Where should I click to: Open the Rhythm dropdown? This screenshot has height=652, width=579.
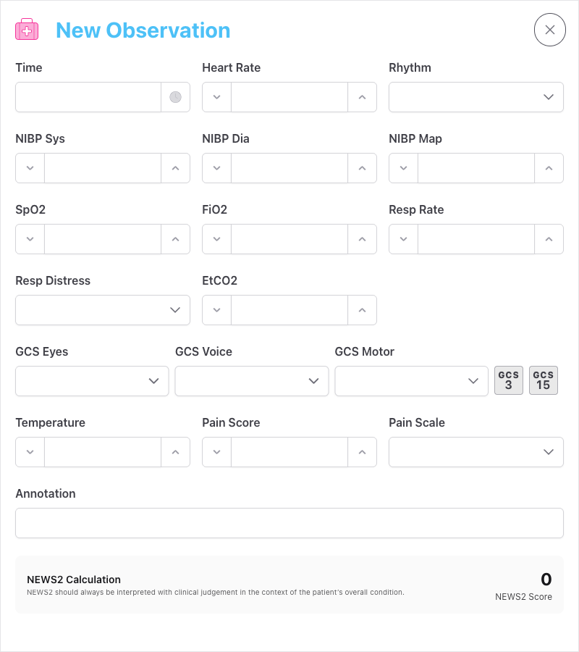pyautogui.click(x=476, y=96)
